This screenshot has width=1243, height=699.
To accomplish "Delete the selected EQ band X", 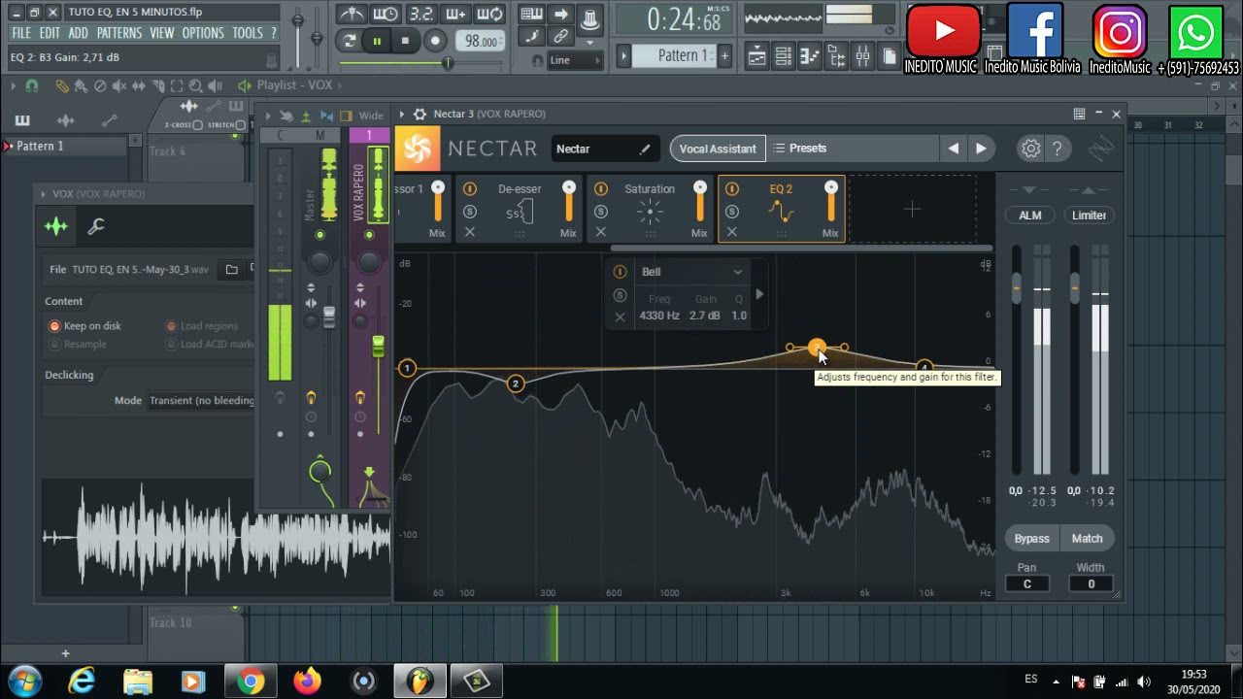I will tap(620, 316).
